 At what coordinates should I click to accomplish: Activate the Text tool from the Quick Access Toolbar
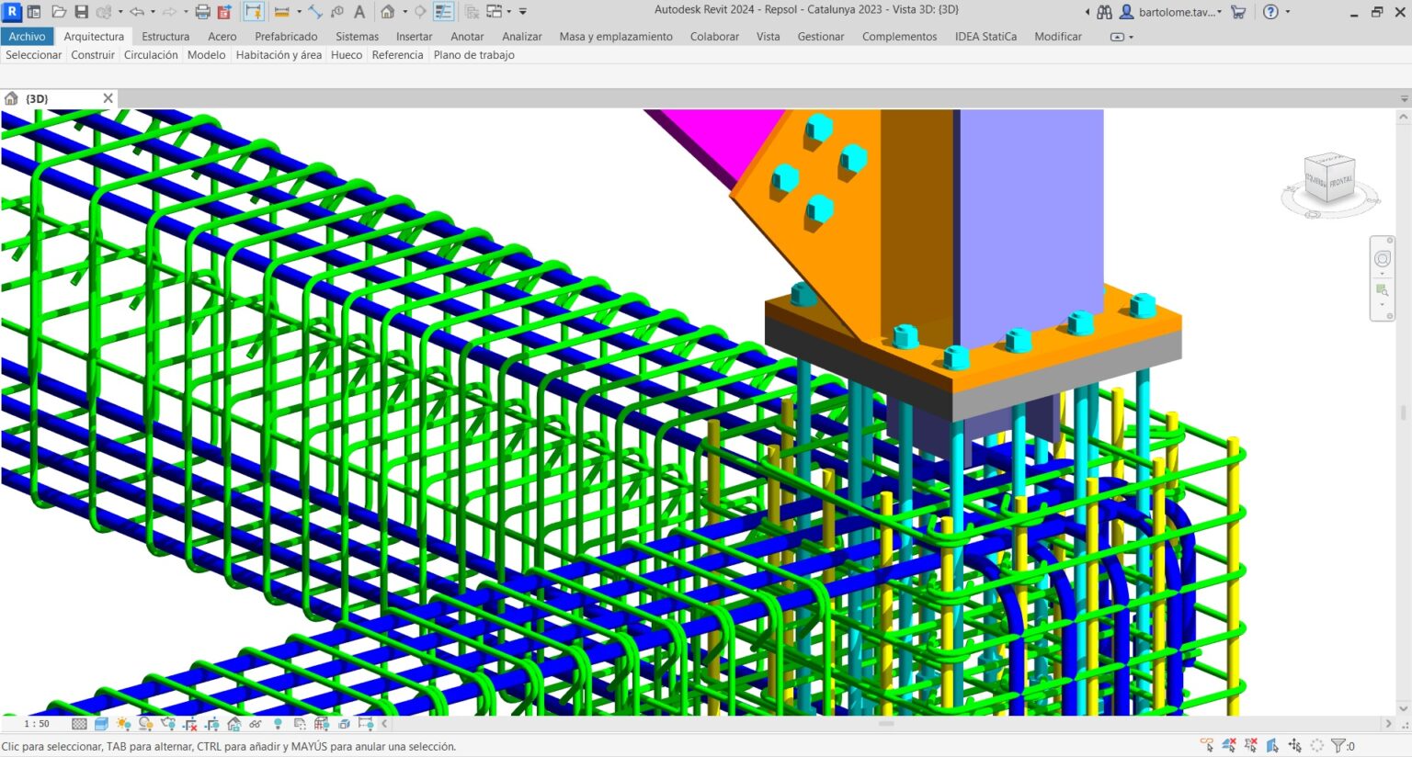coord(359,10)
